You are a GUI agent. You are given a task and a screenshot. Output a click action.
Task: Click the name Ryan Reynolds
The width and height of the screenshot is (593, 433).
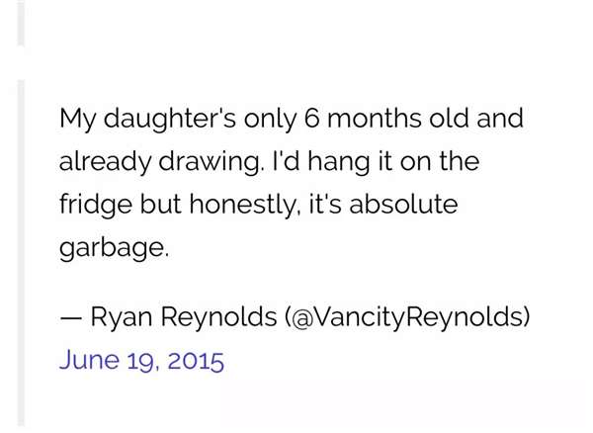click(184, 317)
